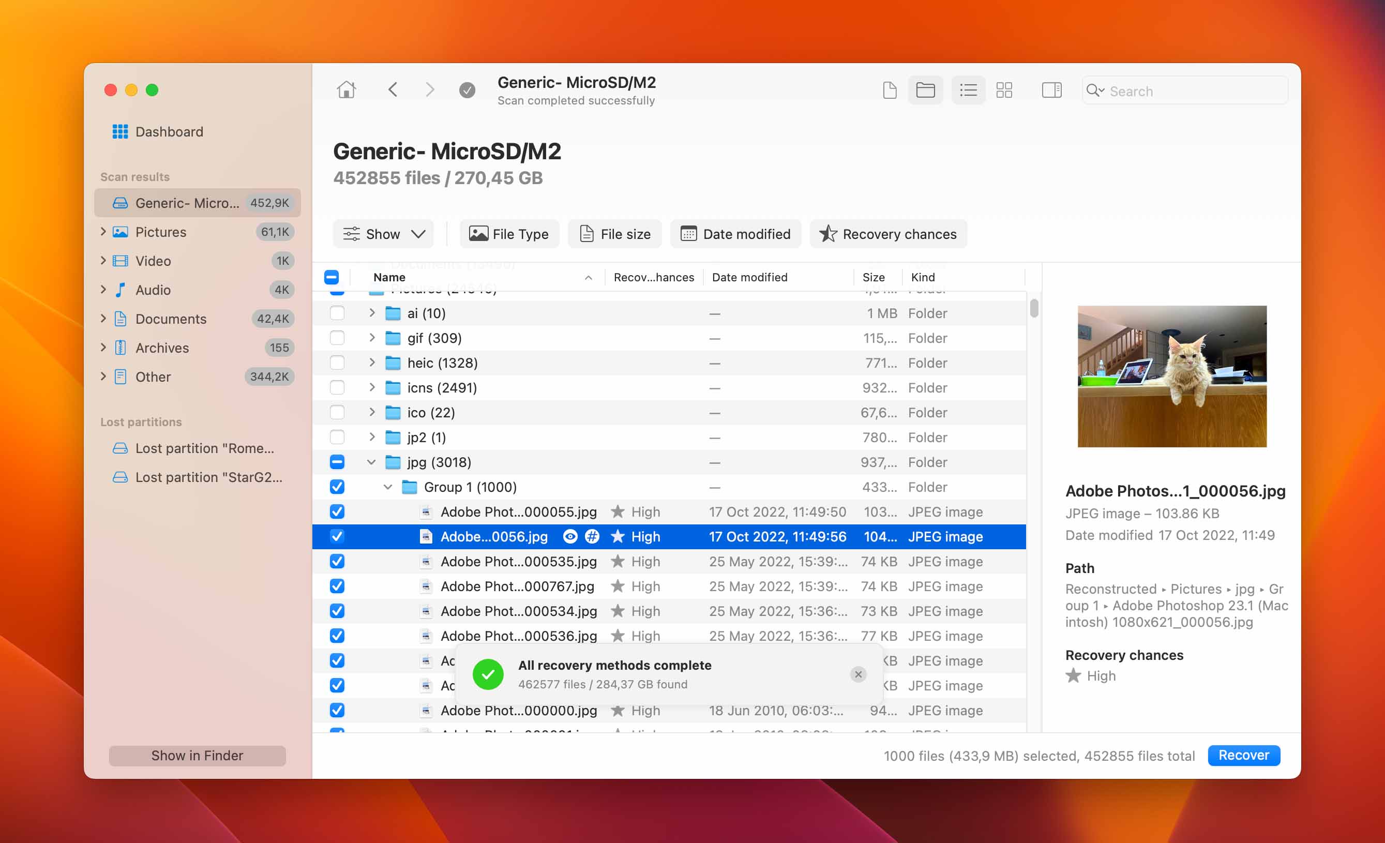This screenshot has height=843, width=1385.
Task: Expand the Documents sidebar chevron
Action: tap(103, 318)
